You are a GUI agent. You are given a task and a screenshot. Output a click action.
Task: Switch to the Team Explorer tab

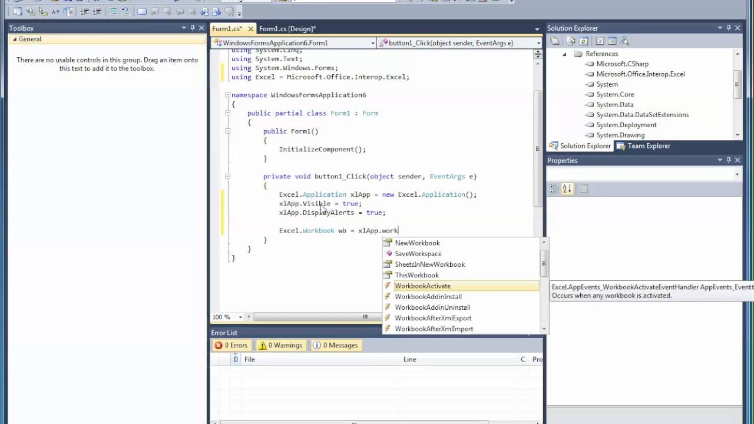(x=643, y=146)
